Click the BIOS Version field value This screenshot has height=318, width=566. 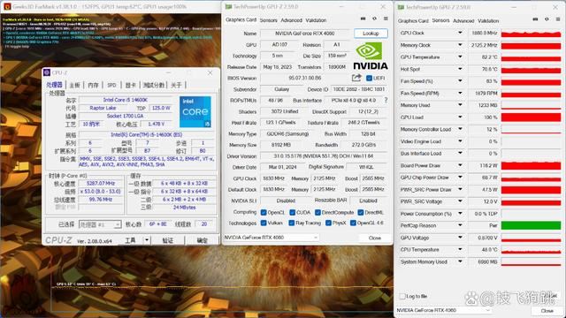point(304,78)
